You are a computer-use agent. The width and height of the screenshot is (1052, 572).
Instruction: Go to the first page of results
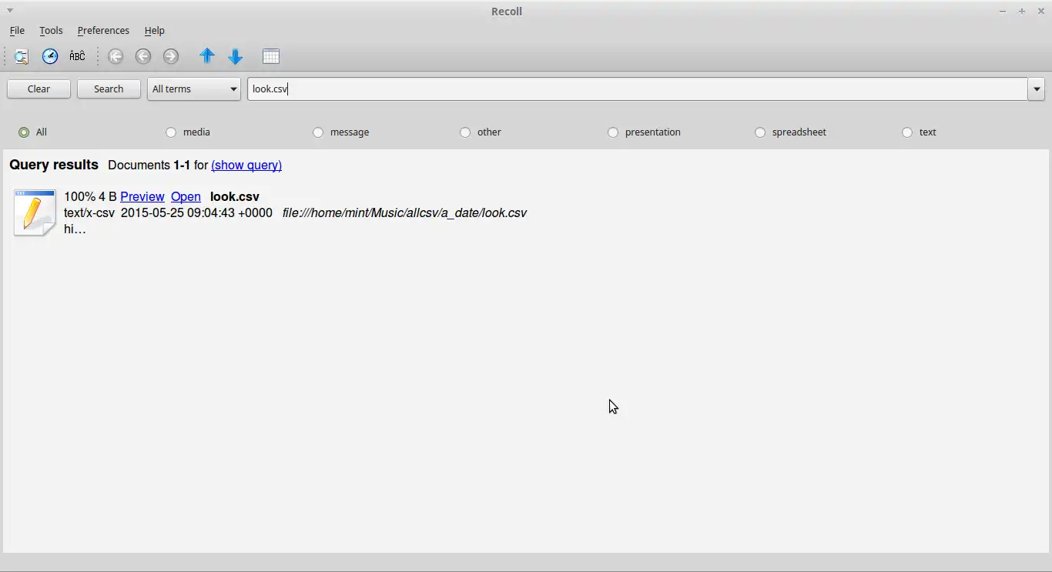pos(116,56)
